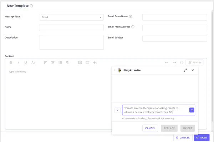
Task: Click the 'Message Type' label
Action: tap(12, 16)
